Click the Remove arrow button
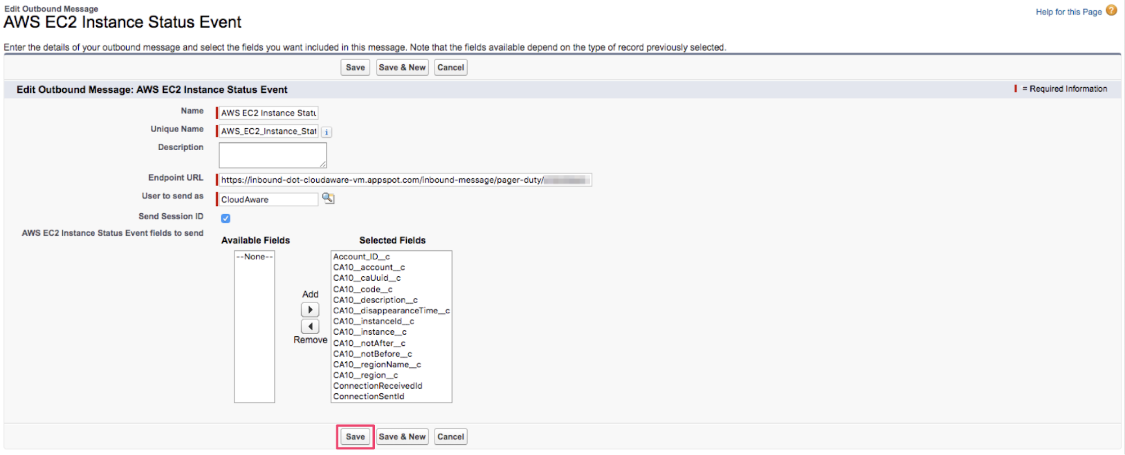 (x=310, y=326)
